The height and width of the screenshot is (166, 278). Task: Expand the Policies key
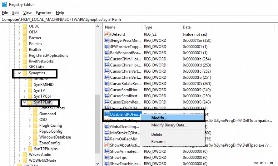(19, 44)
